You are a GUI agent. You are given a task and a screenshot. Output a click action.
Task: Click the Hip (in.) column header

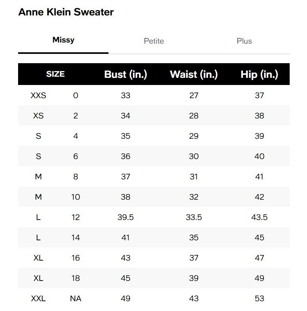pos(258,74)
